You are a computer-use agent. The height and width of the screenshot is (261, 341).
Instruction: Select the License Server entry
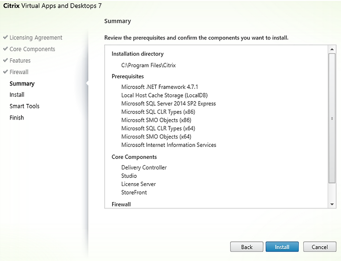138,184
